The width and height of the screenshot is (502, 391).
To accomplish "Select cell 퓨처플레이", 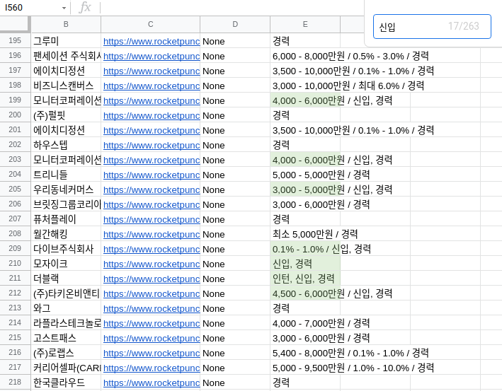I will pyautogui.click(x=66, y=219).
